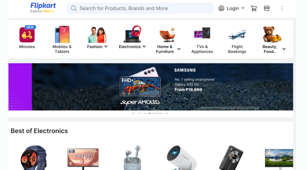Screen dimensions: 307x170
Task: Click the Flipkart Explore Plus logo
Action: (x=43, y=8)
